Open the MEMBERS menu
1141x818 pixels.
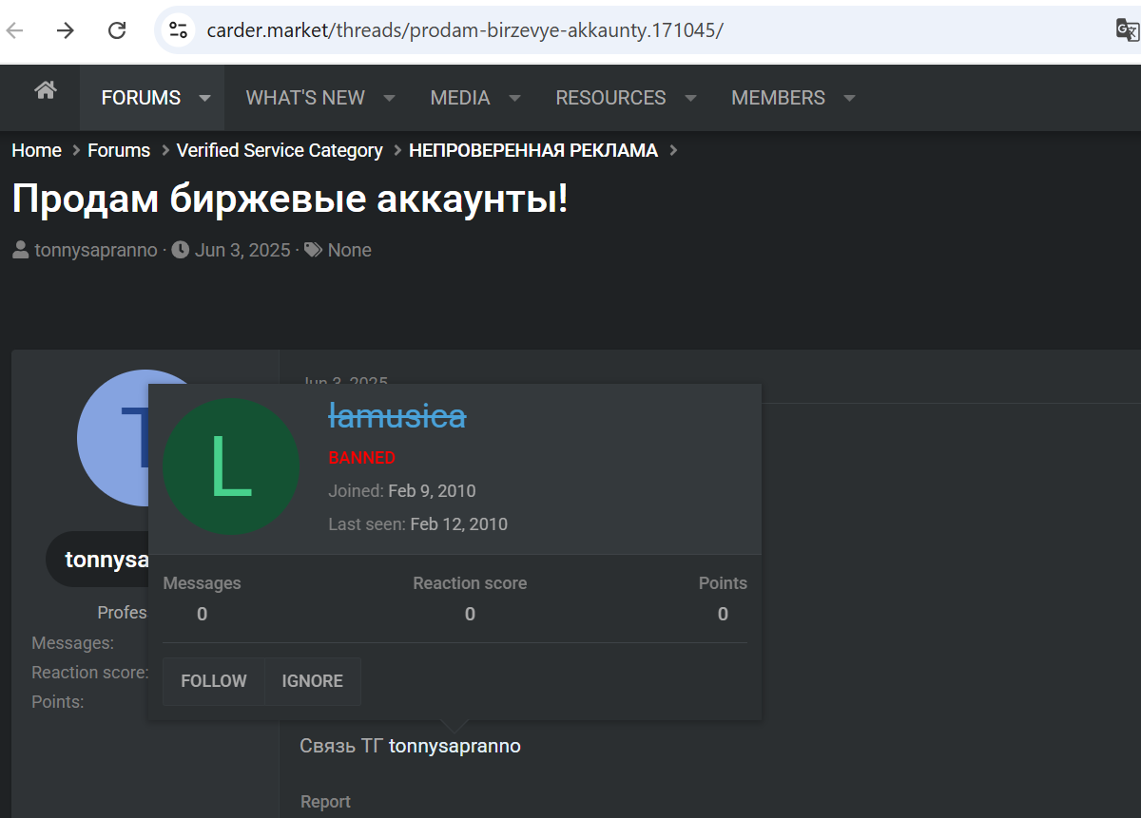[778, 97]
